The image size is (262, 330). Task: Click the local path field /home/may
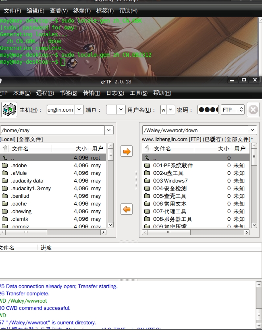click(52, 130)
